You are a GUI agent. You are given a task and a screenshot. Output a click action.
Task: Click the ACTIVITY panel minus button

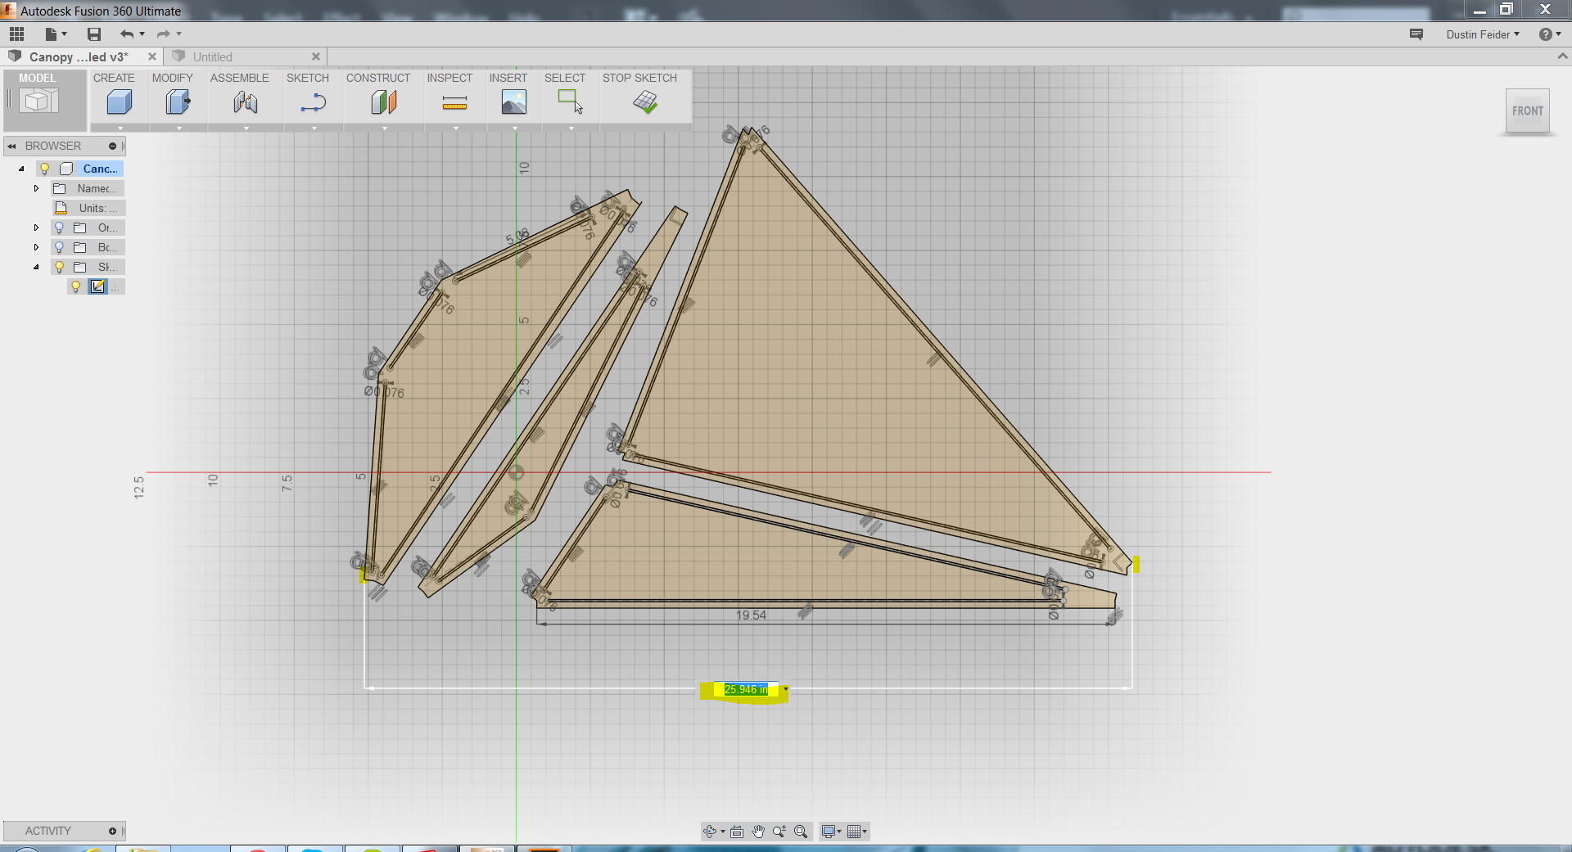(x=112, y=831)
